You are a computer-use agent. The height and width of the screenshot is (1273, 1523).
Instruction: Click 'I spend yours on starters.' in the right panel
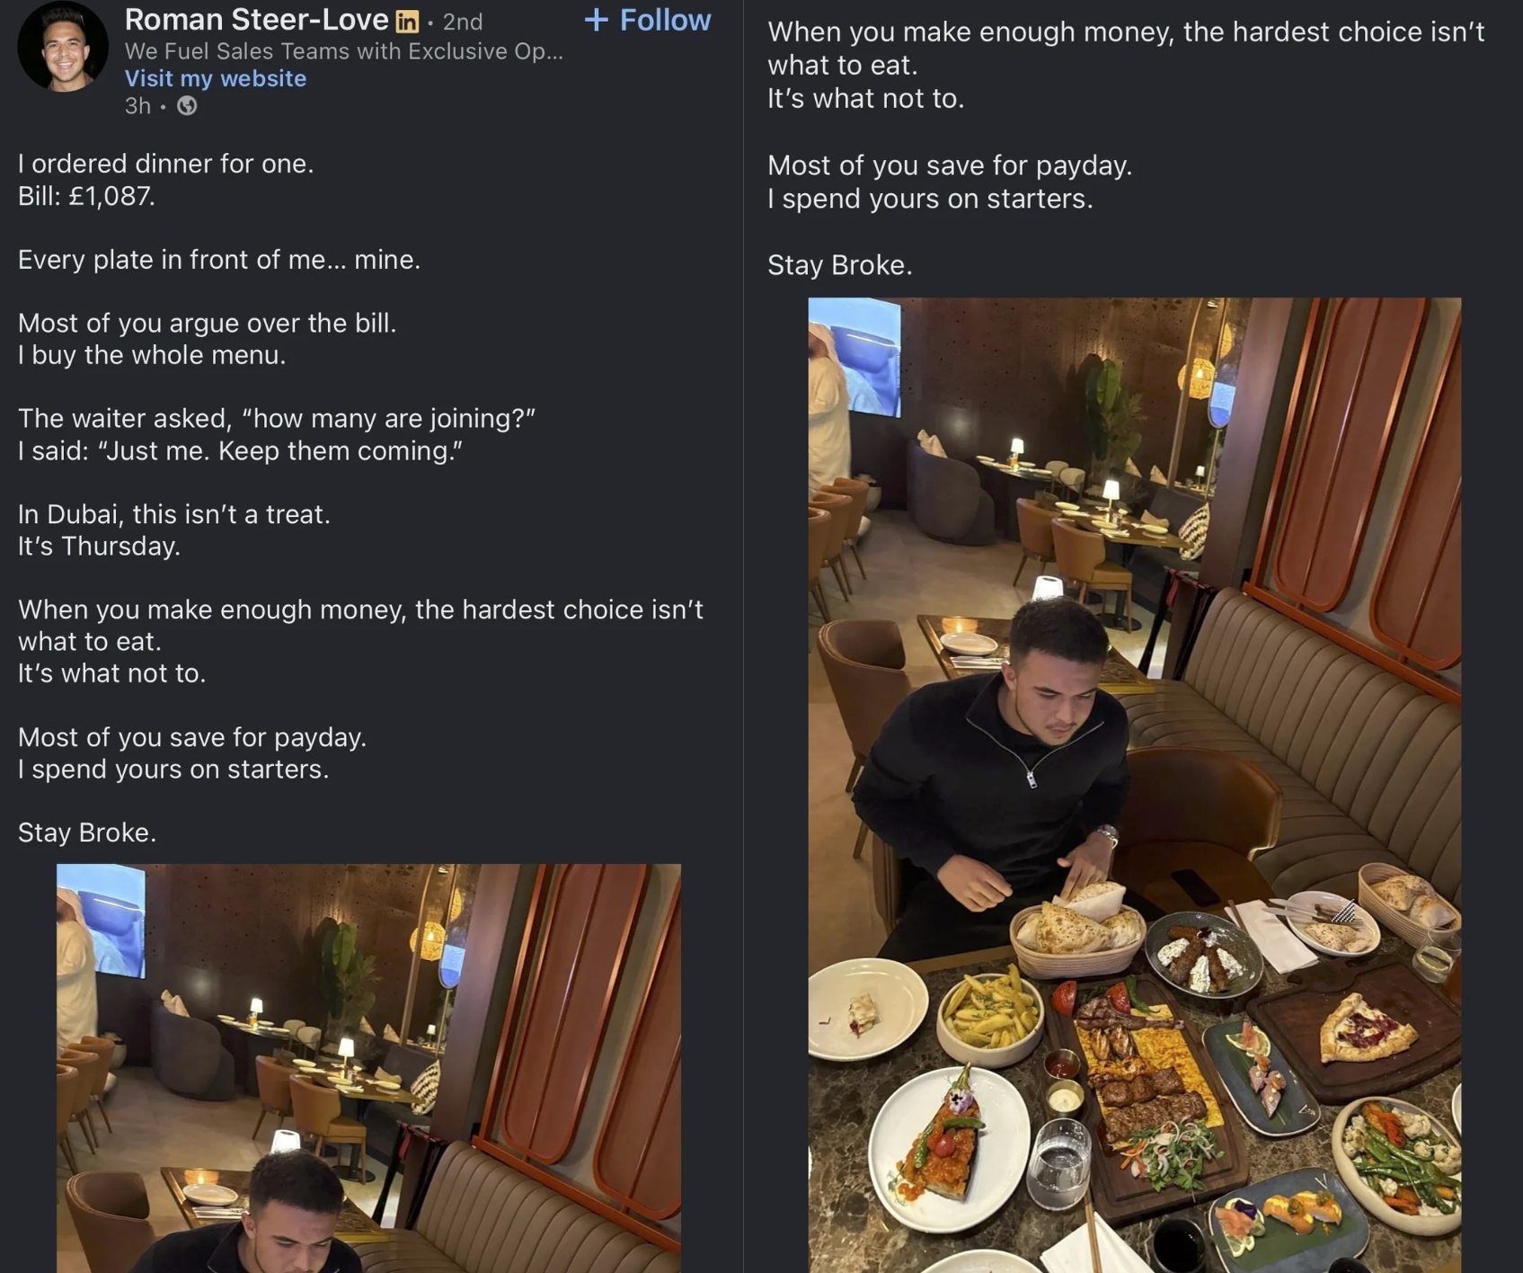tap(930, 199)
